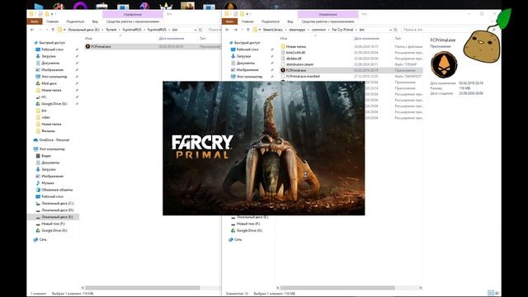Click steamapps in right window breadcrumb

(297, 30)
